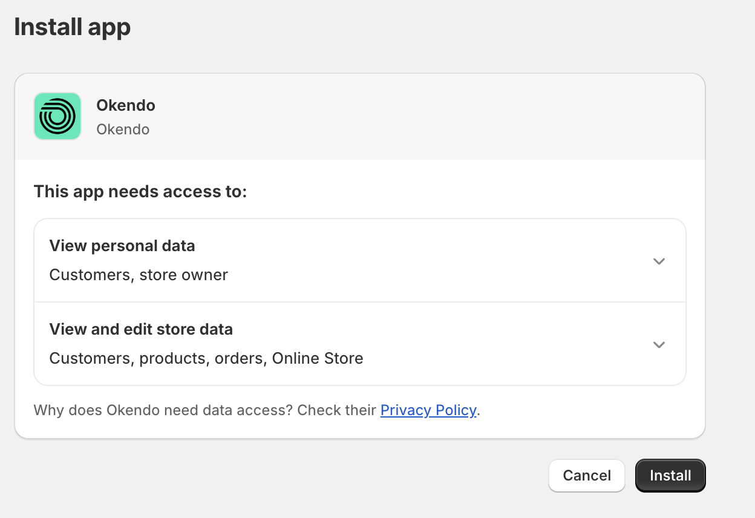Click 'Customers, products, orders, Online Store' text
The image size is (755, 518).
pyautogui.click(x=206, y=358)
